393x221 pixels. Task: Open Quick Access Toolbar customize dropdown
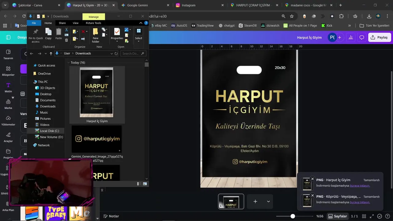pos(48,16)
